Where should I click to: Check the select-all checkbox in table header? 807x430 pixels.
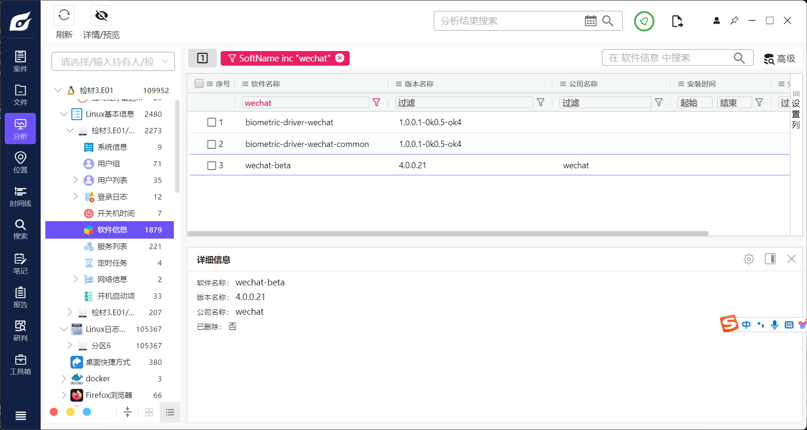pyautogui.click(x=199, y=84)
